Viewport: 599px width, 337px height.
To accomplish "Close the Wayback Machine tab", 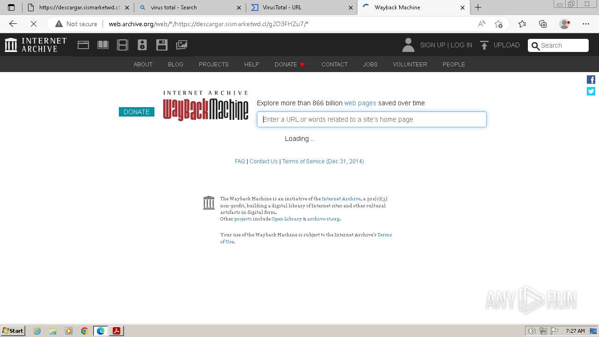I will 462,7.
